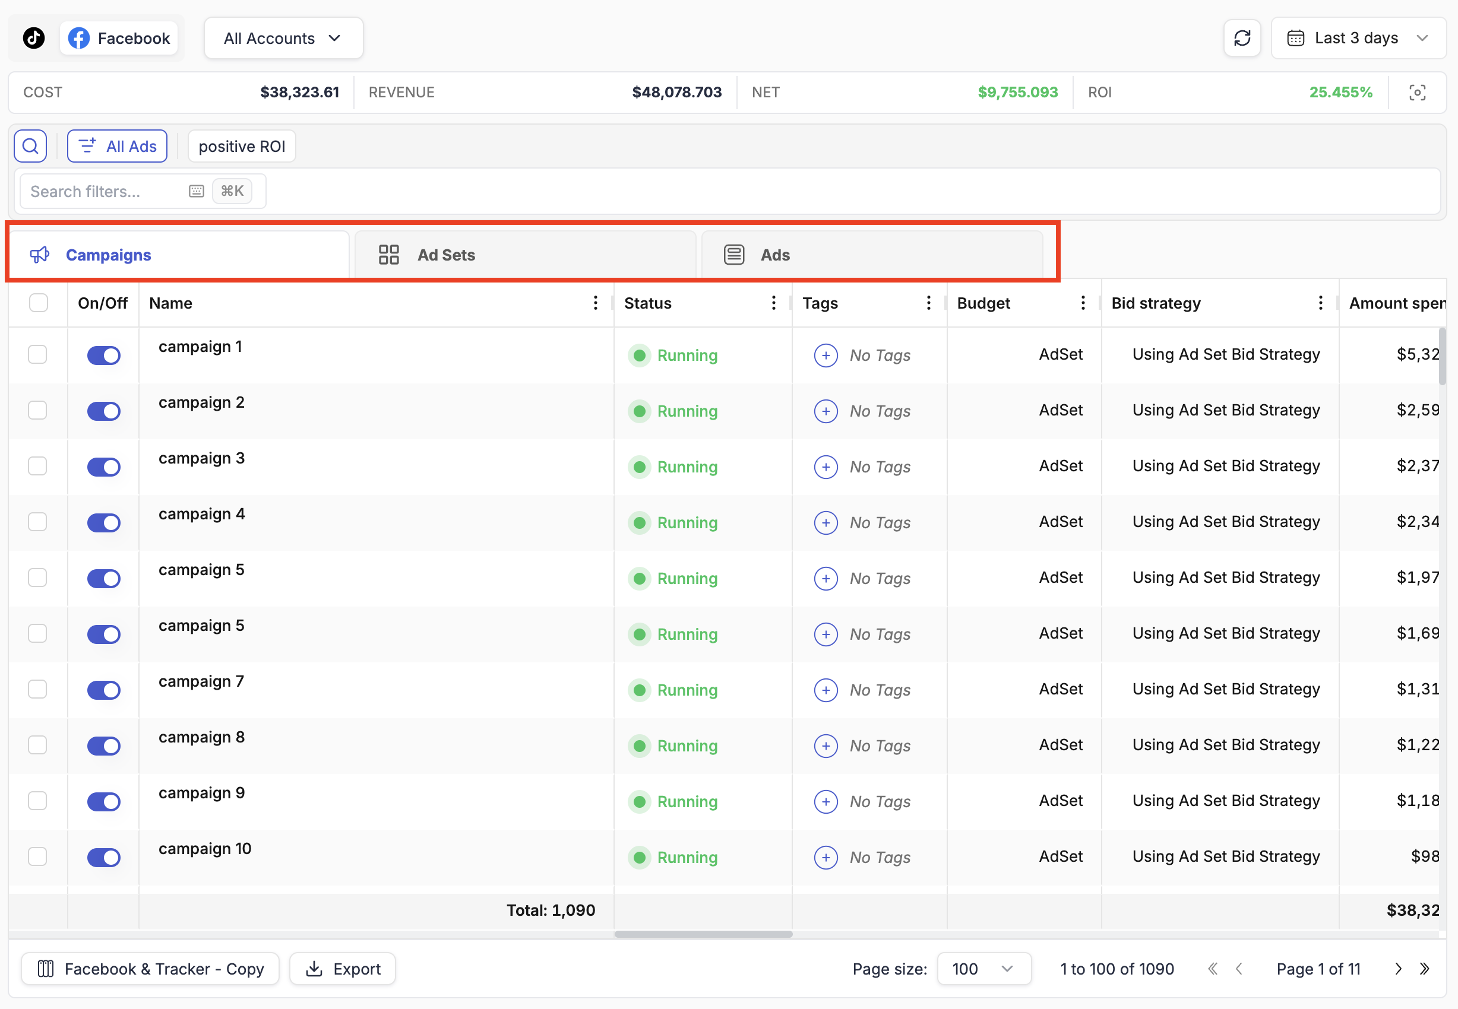Open Bid strategy column options menu
The width and height of the screenshot is (1458, 1009).
[x=1320, y=303]
